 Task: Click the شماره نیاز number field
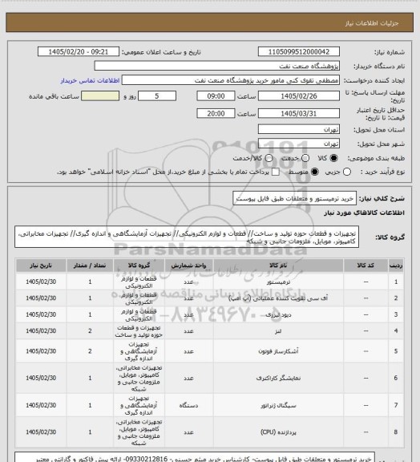[x=299, y=51]
